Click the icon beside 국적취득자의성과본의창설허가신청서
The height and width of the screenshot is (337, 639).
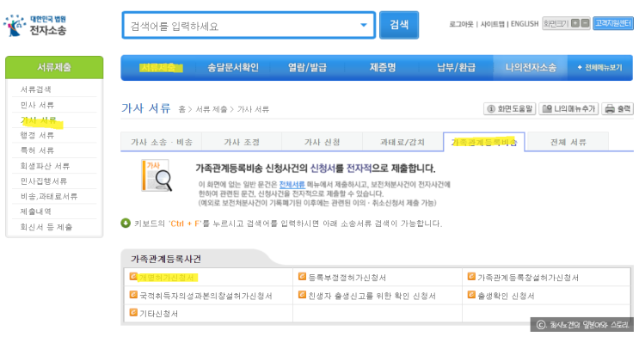[x=133, y=295]
